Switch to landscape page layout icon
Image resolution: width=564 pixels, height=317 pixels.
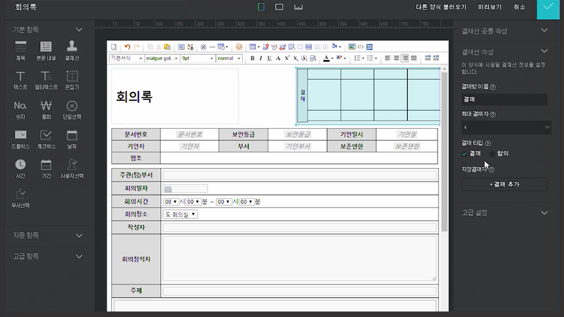pyautogui.click(x=279, y=7)
